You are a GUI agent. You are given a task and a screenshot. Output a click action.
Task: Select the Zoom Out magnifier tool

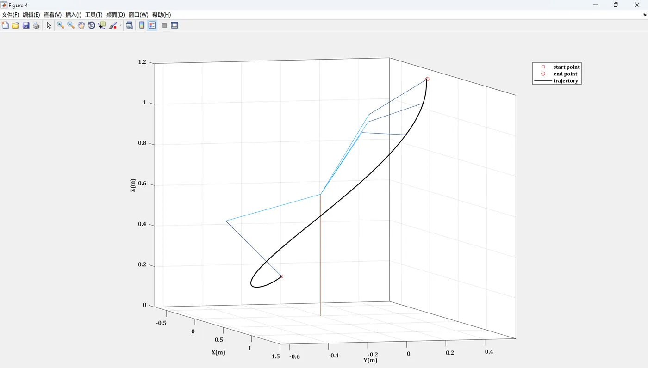71,25
